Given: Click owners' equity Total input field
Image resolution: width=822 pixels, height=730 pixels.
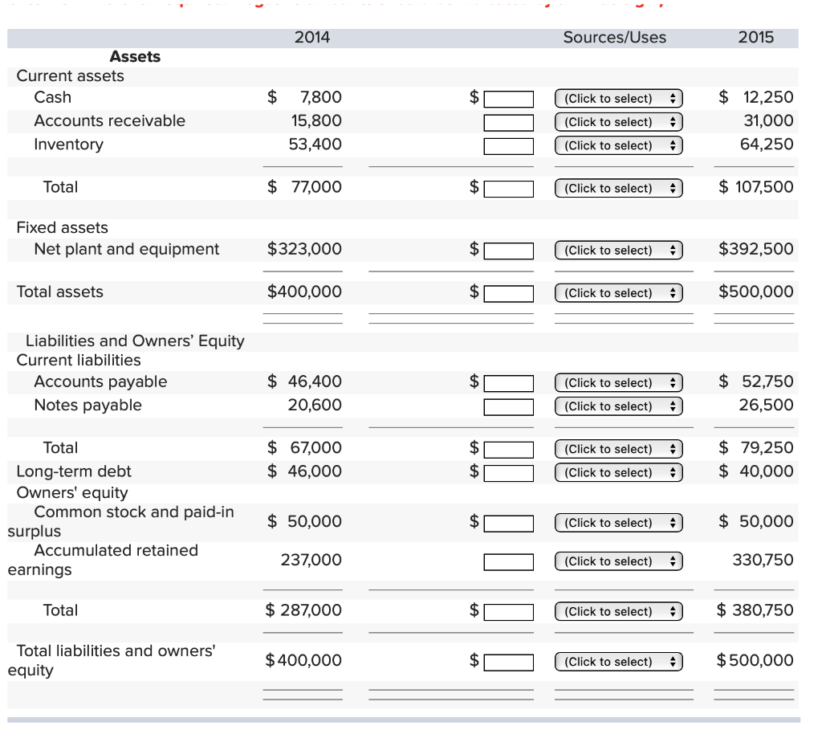Looking at the screenshot, I should point(508,612).
